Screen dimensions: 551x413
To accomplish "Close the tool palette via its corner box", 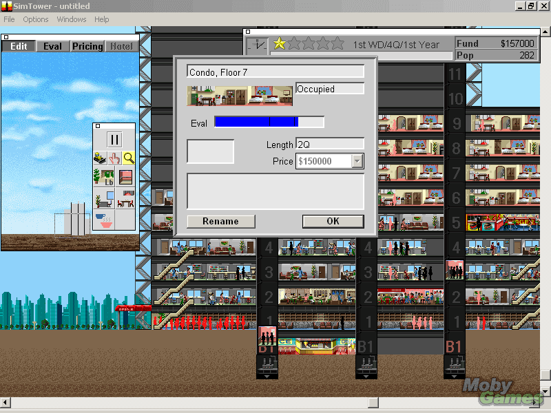I will [98, 126].
